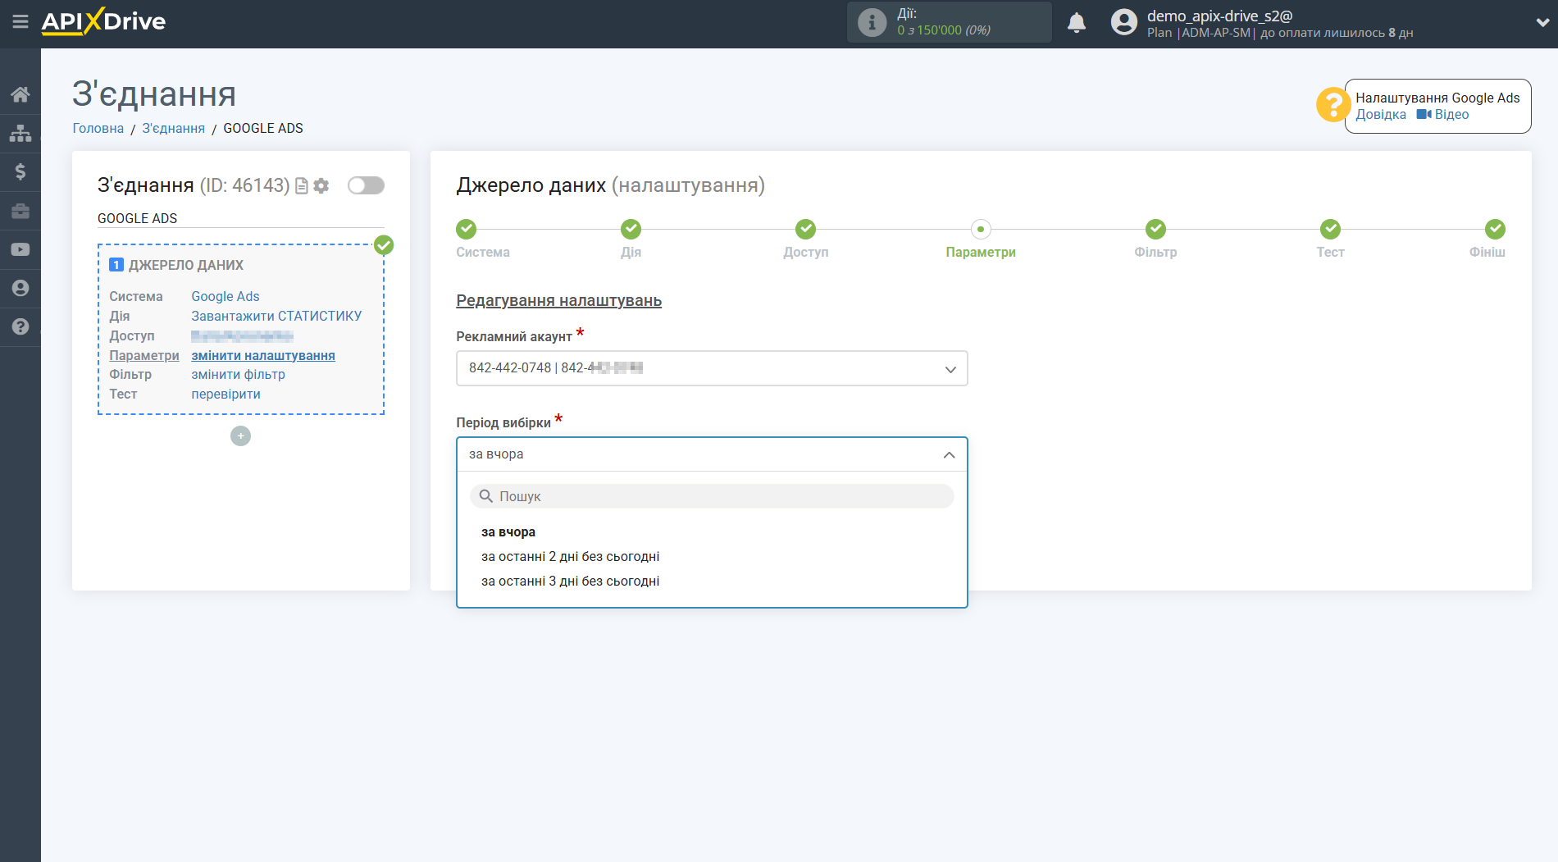1558x862 pixels.
Task: Toggle the connection enable switch
Action: [366, 185]
